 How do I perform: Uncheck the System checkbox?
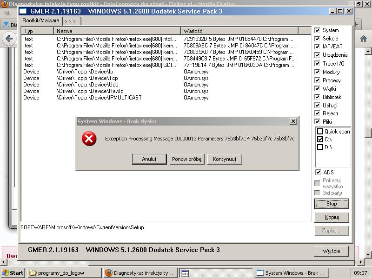[317, 30]
